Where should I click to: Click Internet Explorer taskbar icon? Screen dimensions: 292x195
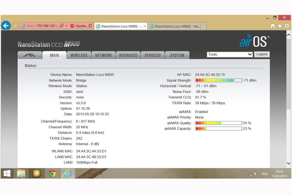coord(67,174)
